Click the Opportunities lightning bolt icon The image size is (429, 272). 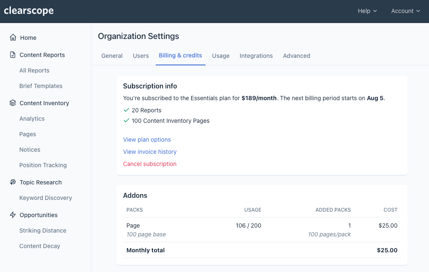point(13,215)
